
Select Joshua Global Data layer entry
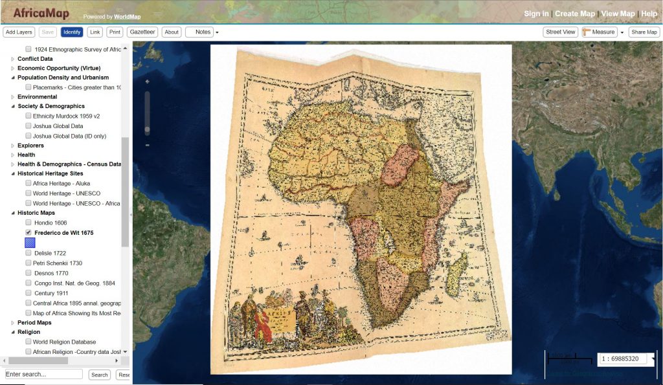click(58, 126)
